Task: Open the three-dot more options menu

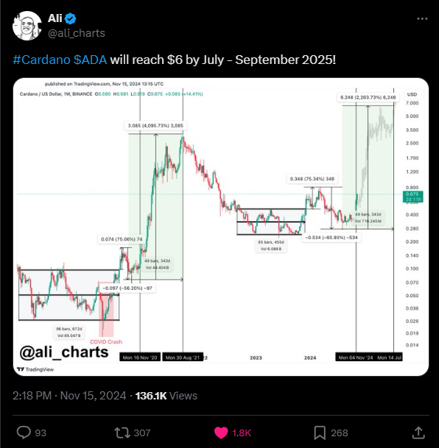Action: [x=422, y=19]
